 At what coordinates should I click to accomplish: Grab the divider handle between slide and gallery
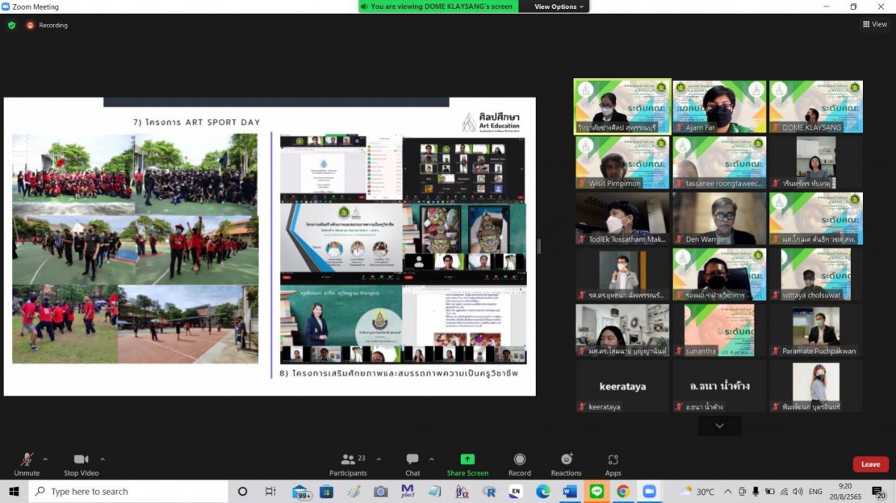click(x=539, y=246)
